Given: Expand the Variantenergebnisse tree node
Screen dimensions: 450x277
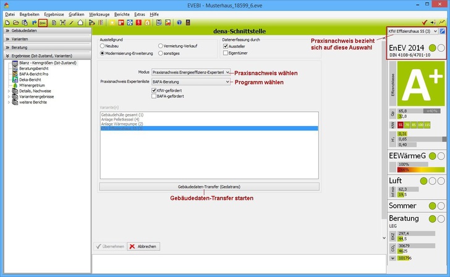Looking at the screenshot, I should coord(9,96).
